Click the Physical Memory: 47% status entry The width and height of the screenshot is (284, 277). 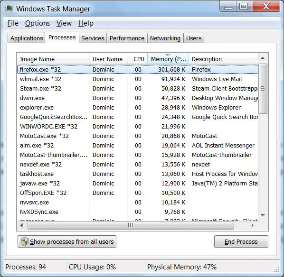pyautogui.click(x=182, y=267)
